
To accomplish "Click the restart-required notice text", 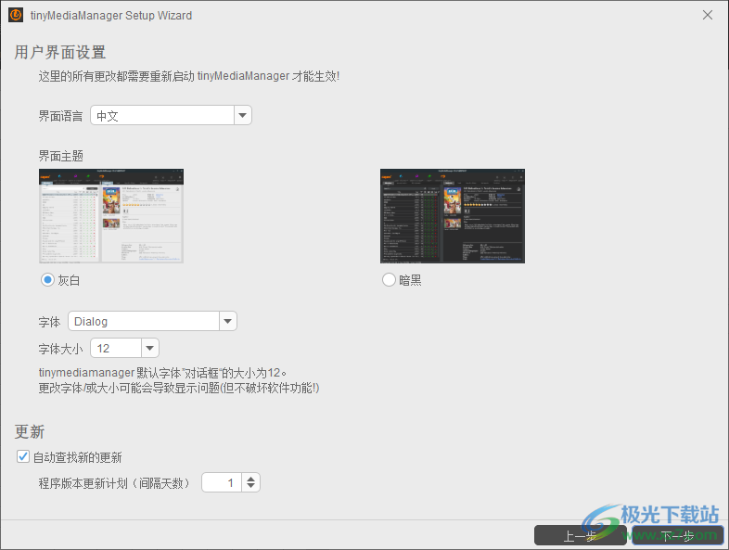I will (x=189, y=76).
